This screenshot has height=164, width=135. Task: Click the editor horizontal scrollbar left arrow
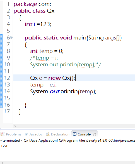(x=15, y=126)
